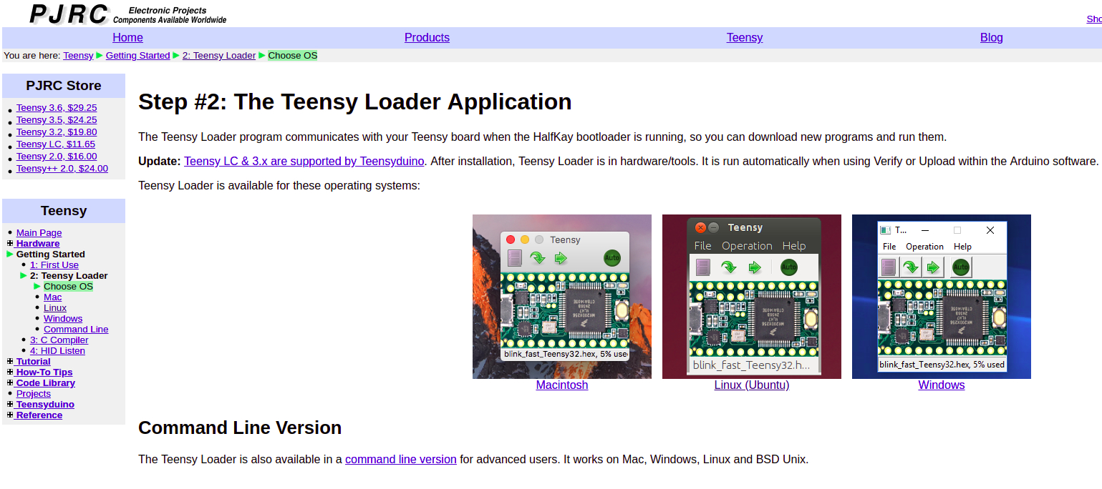
Task: Click Reboot arrow icon in Macintosh screenshot
Action: click(561, 258)
